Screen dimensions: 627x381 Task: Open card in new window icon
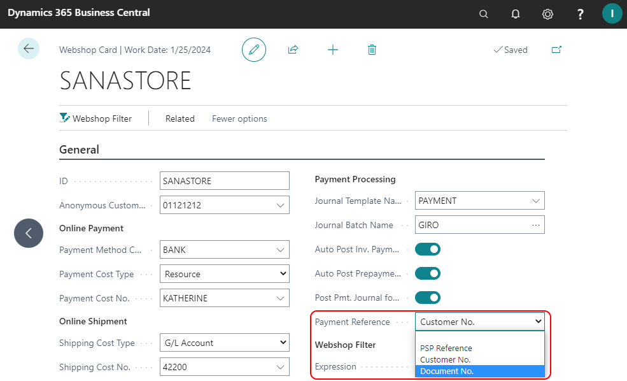point(556,50)
